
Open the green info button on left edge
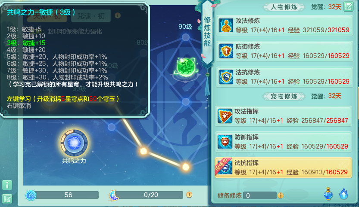(7, 185)
